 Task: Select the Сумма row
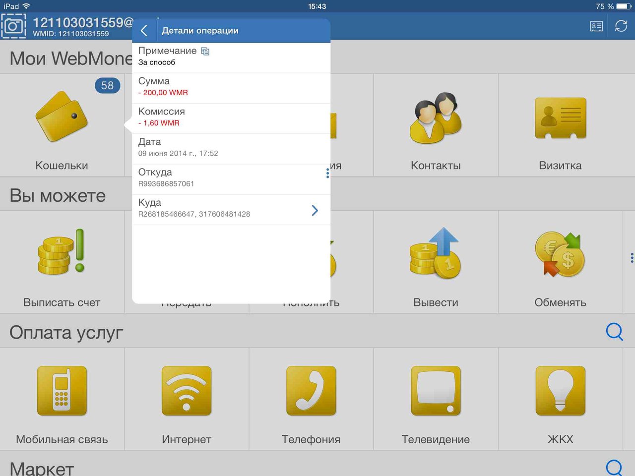(x=231, y=88)
